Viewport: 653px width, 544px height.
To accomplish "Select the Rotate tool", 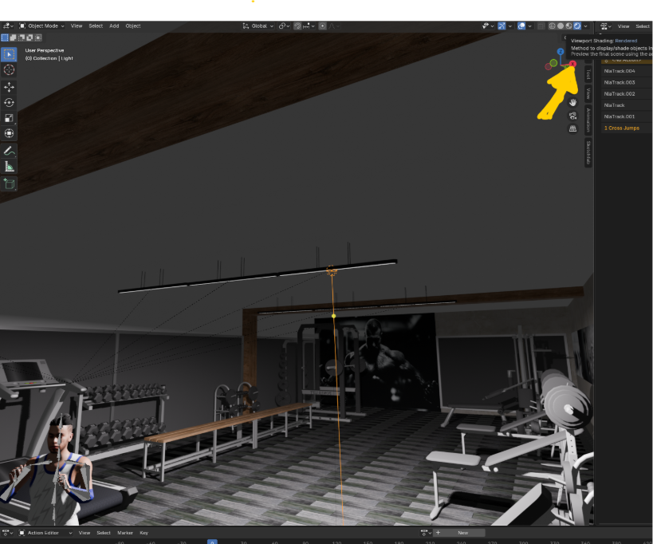I will [x=9, y=101].
